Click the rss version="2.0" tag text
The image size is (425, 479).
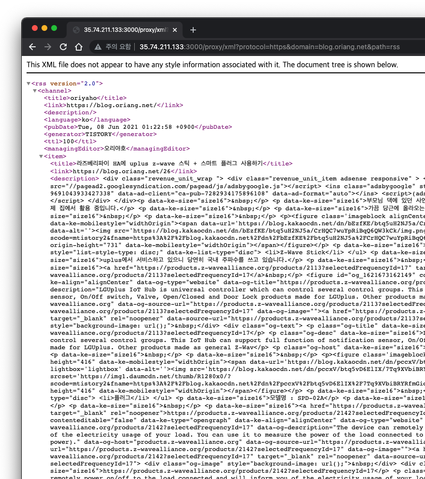(x=67, y=83)
